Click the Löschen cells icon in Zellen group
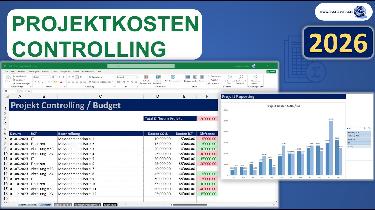 point(195,77)
